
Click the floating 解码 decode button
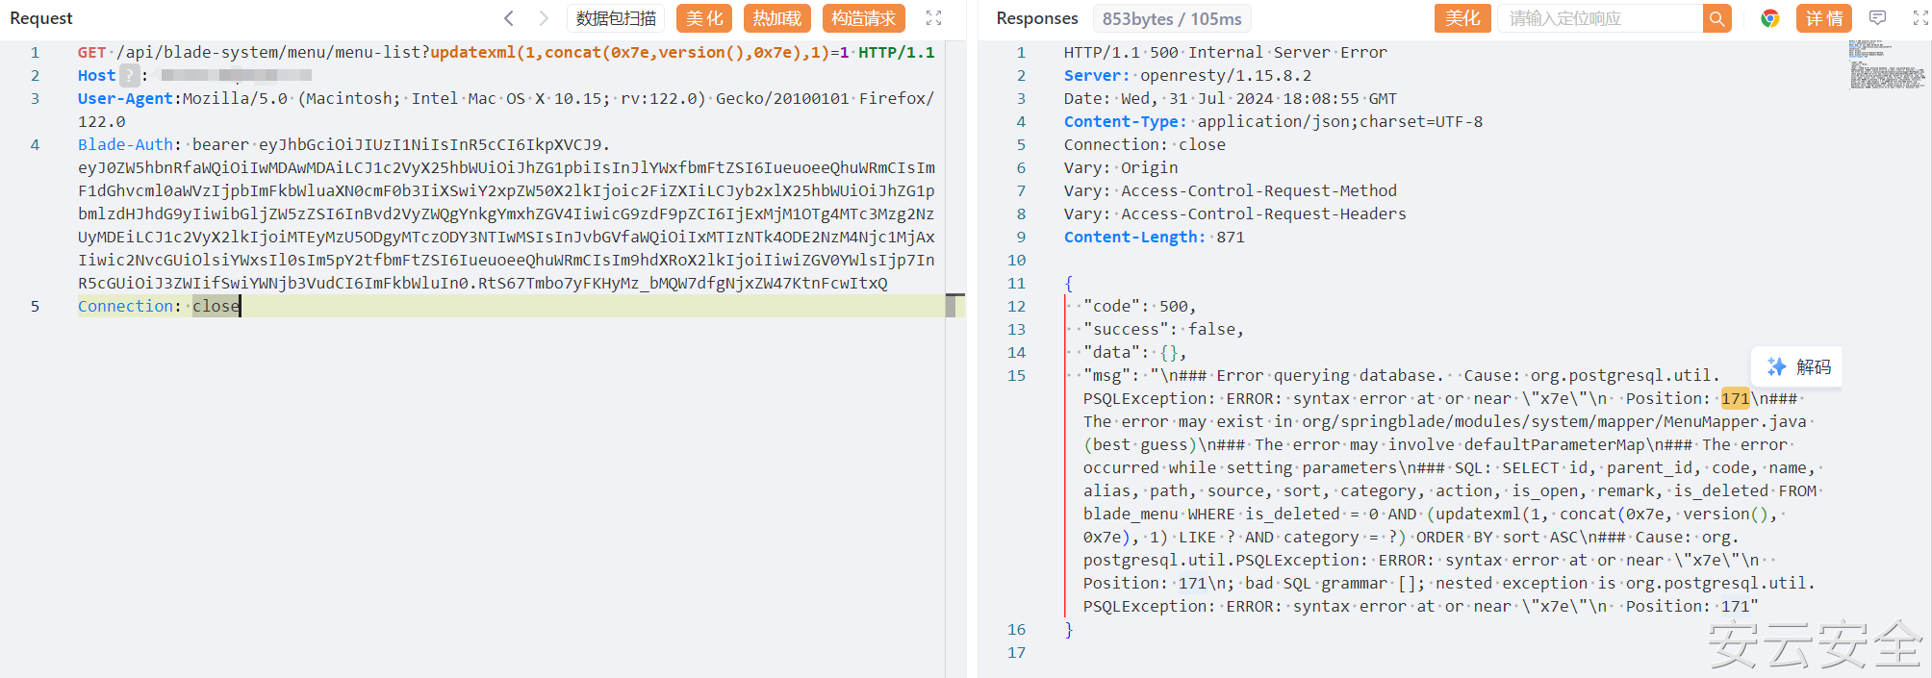click(x=1797, y=366)
